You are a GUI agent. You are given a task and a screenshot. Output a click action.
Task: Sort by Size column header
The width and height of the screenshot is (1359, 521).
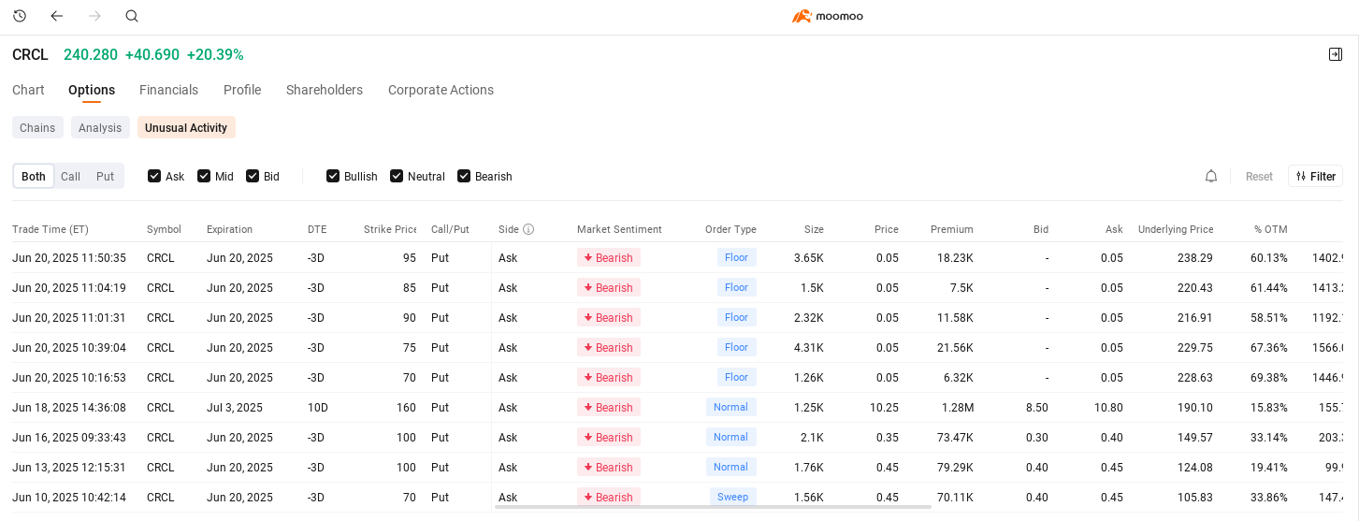coord(814,229)
